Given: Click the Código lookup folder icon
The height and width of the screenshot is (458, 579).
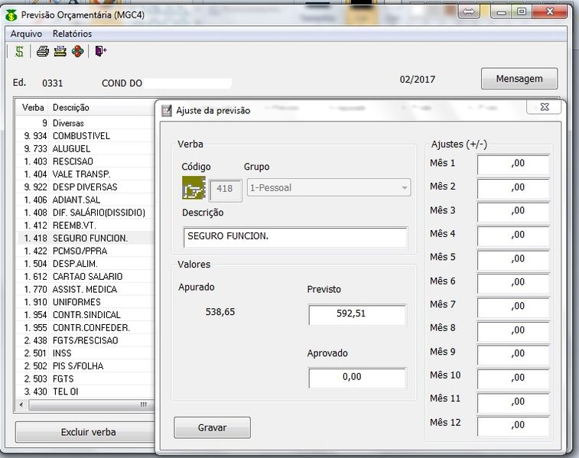Looking at the screenshot, I should coord(194,187).
